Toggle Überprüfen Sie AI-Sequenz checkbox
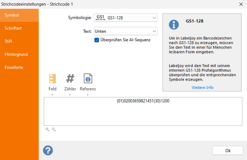247x160 pixels. pyautogui.click(x=97, y=40)
